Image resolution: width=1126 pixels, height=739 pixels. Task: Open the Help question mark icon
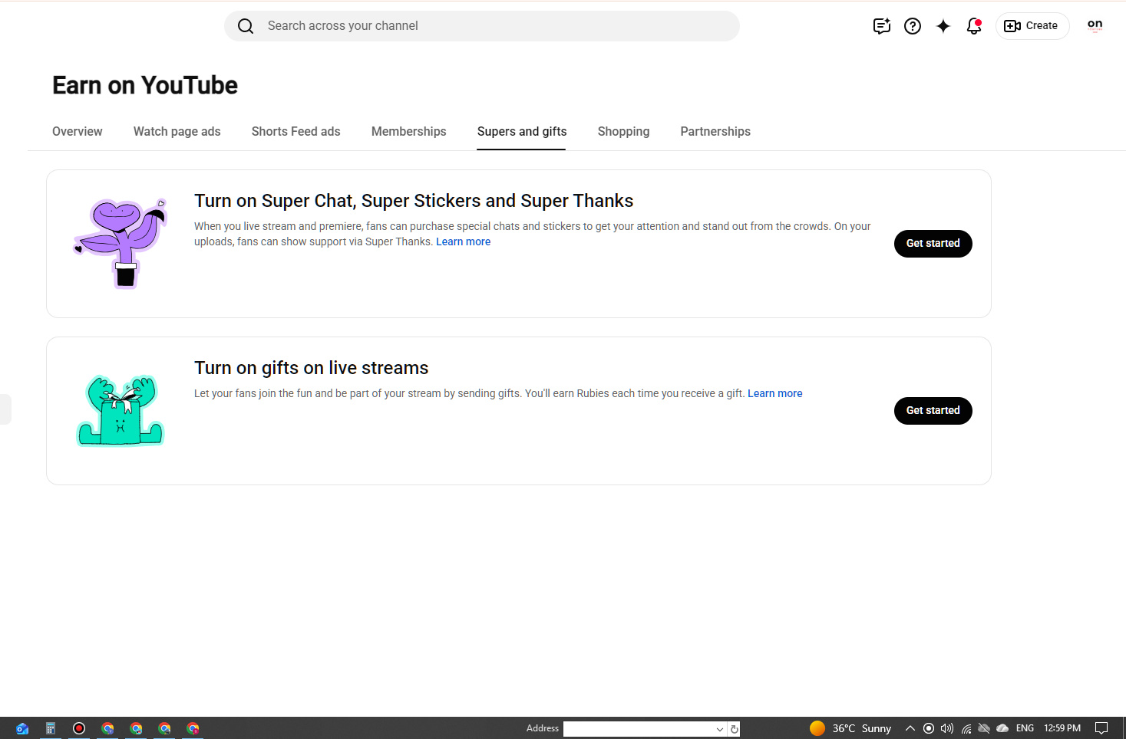point(913,26)
